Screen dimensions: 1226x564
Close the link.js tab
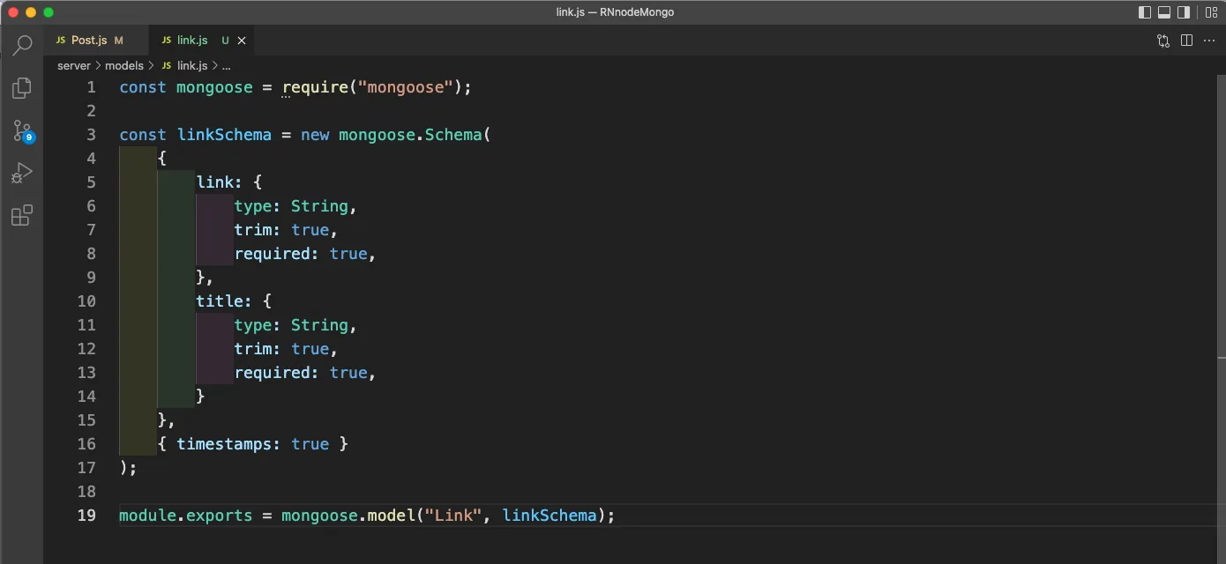tap(242, 41)
